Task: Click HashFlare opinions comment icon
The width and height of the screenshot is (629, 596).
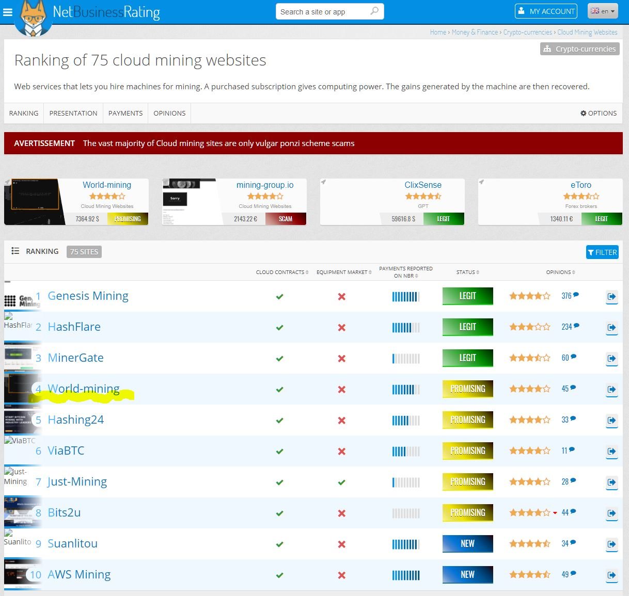Action: [577, 326]
